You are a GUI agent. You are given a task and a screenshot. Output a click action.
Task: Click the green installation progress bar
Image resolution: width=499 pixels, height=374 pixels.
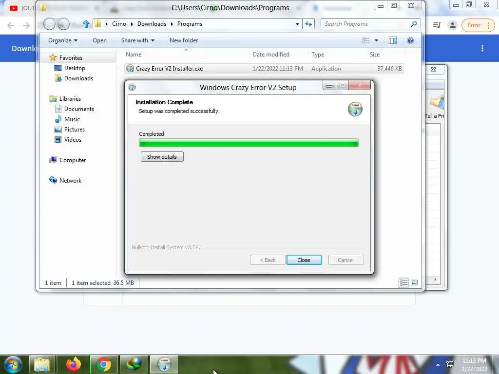[x=249, y=143]
